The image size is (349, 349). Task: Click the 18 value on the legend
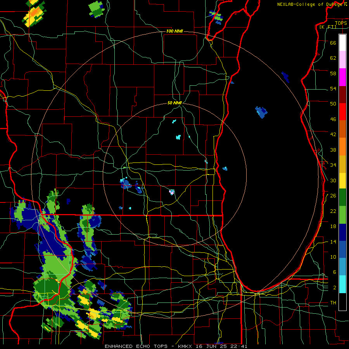pos(333,226)
